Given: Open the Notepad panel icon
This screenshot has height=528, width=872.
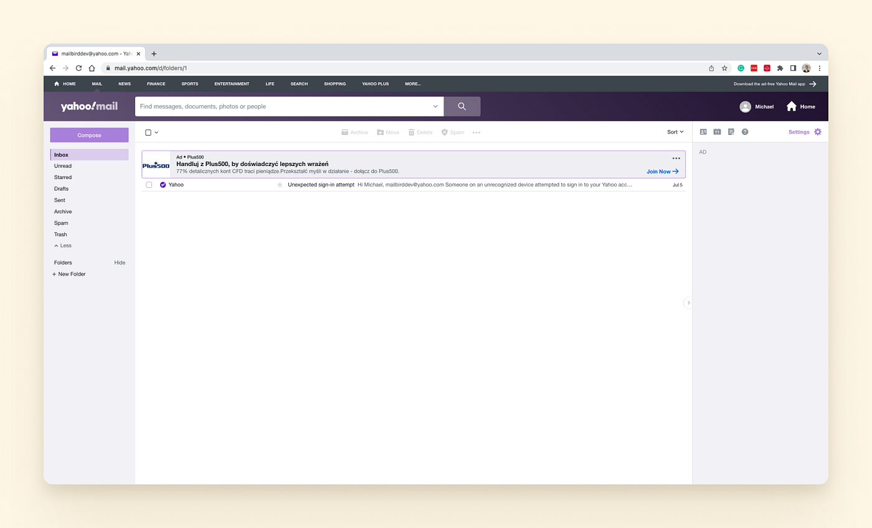Looking at the screenshot, I should click(x=731, y=132).
